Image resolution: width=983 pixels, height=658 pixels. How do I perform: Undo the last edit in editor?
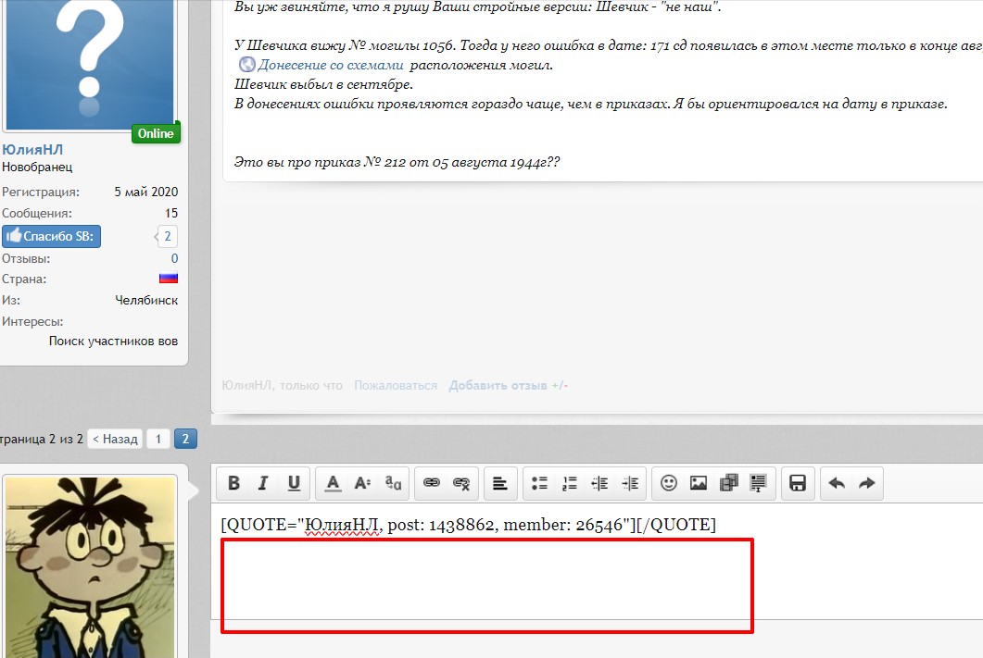pos(837,483)
